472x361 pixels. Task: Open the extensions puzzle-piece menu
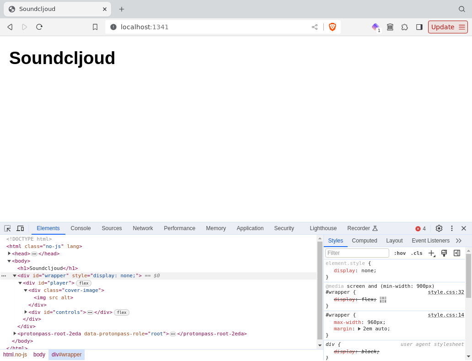[405, 27]
